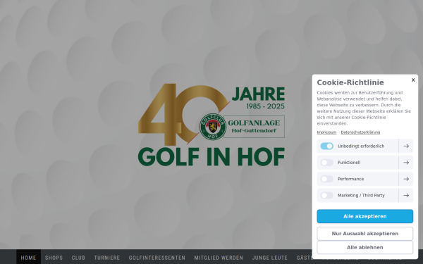Open the TURNIERE menu item
The width and height of the screenshot is (423, 264).
tap(107, 258)
